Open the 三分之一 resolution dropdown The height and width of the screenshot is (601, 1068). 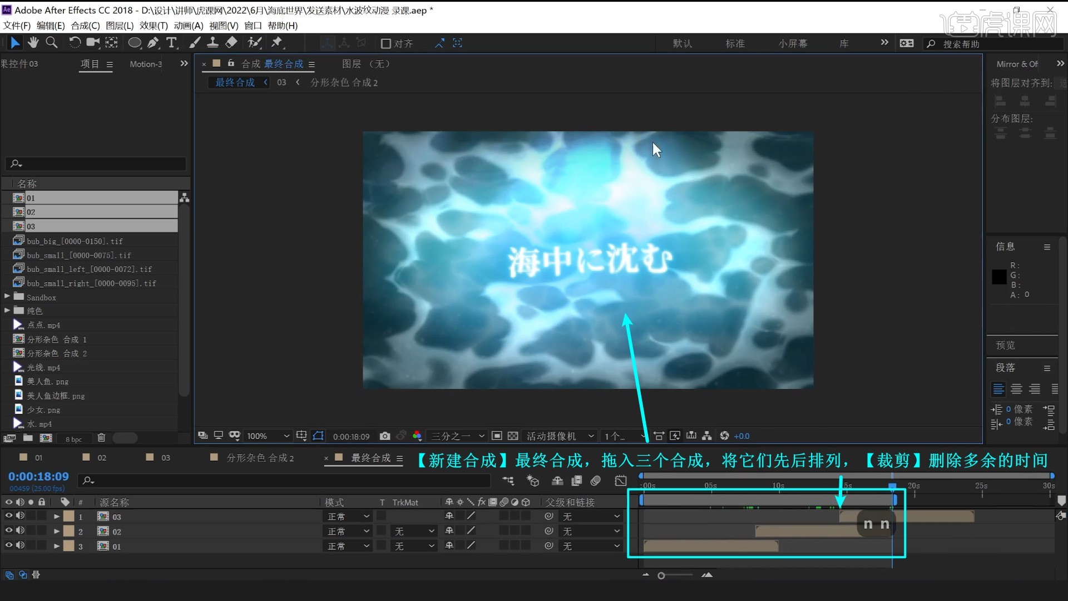pyautogui.click(x=458, y=436)
